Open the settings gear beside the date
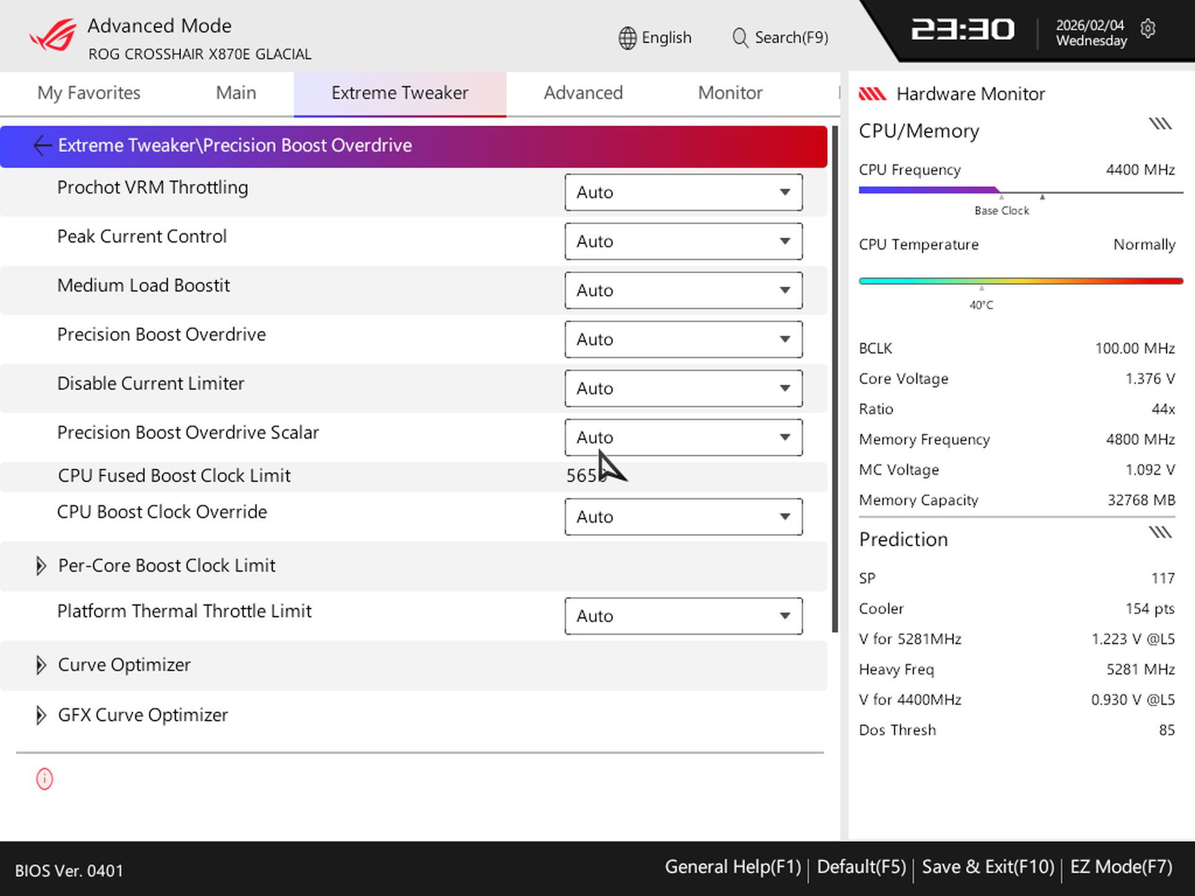Image resolution: width=1195 pixels, height=896 pixels. 1148,29
